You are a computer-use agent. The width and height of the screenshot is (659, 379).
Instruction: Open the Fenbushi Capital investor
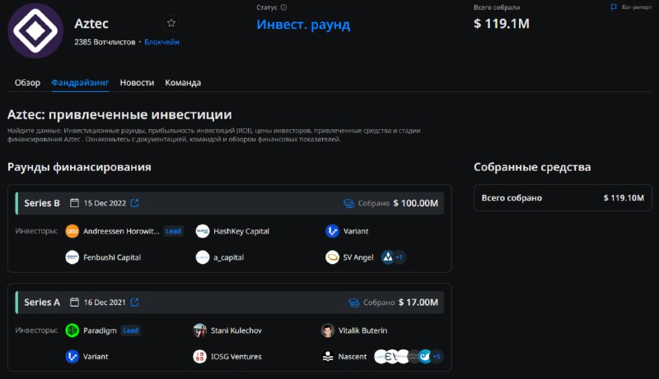point(112,257)
